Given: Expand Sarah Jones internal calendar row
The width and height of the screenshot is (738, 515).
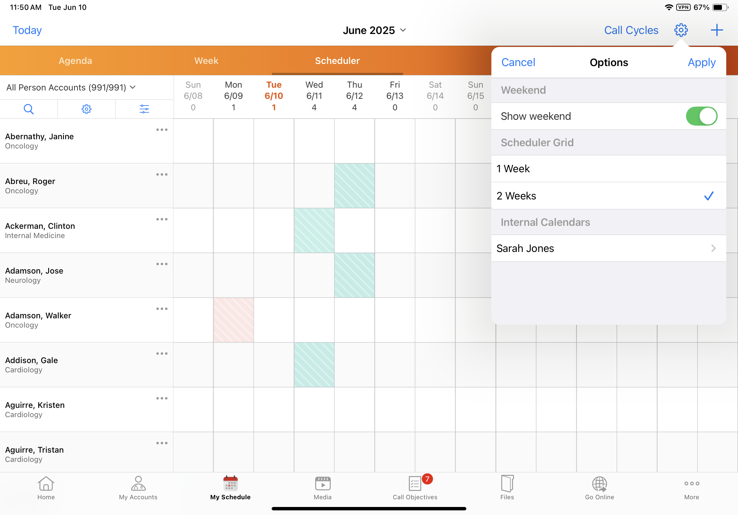Looking at the screenshot, I should coord(608,248).
